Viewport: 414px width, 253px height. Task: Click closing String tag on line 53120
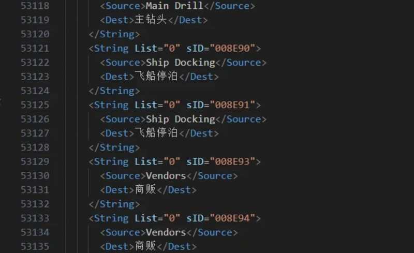[x=114, y=35]
